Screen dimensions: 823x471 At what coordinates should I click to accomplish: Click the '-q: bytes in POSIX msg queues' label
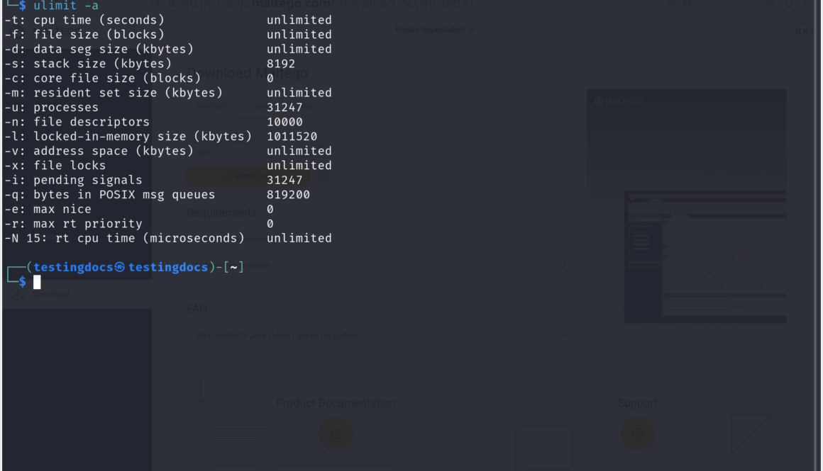pyautogui.click(x=110, y=195)
